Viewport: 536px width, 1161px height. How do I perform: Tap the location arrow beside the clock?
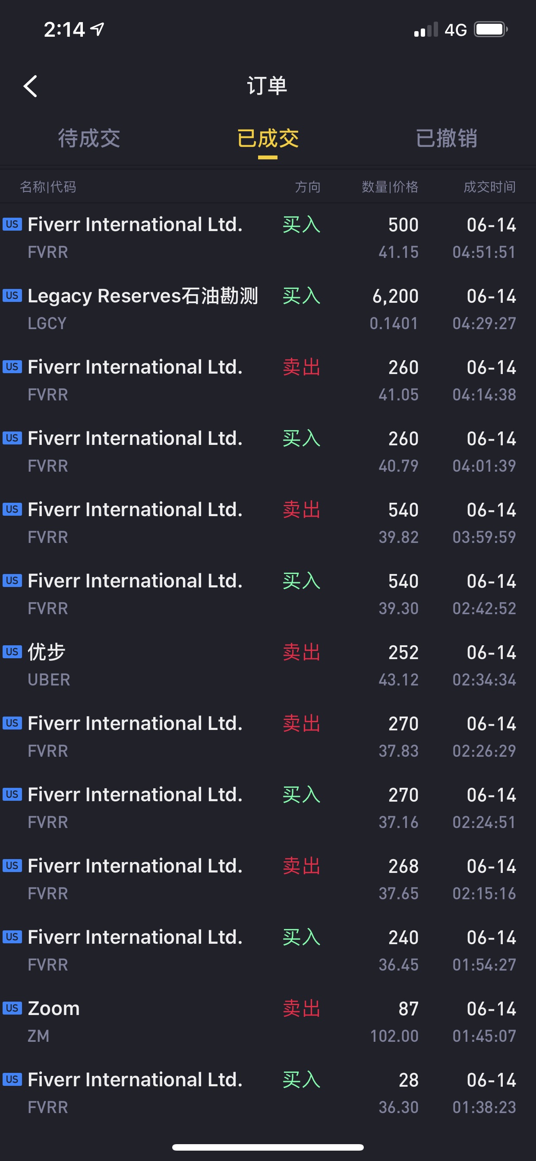tap(97, 29)
